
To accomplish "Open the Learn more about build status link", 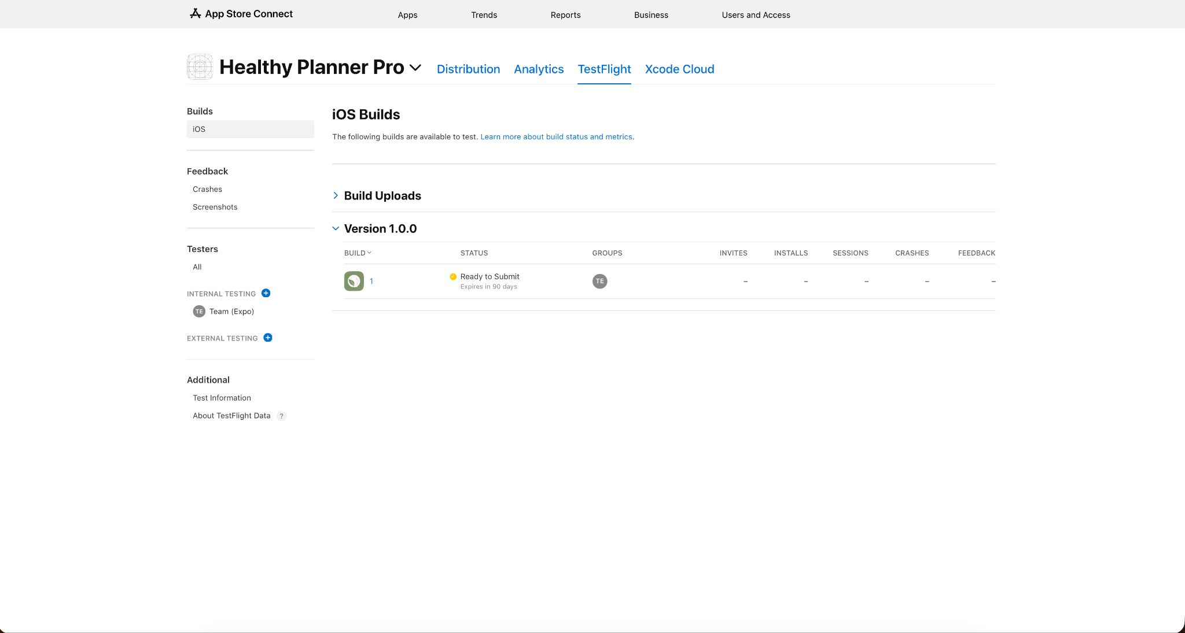I will click(556, 137).
